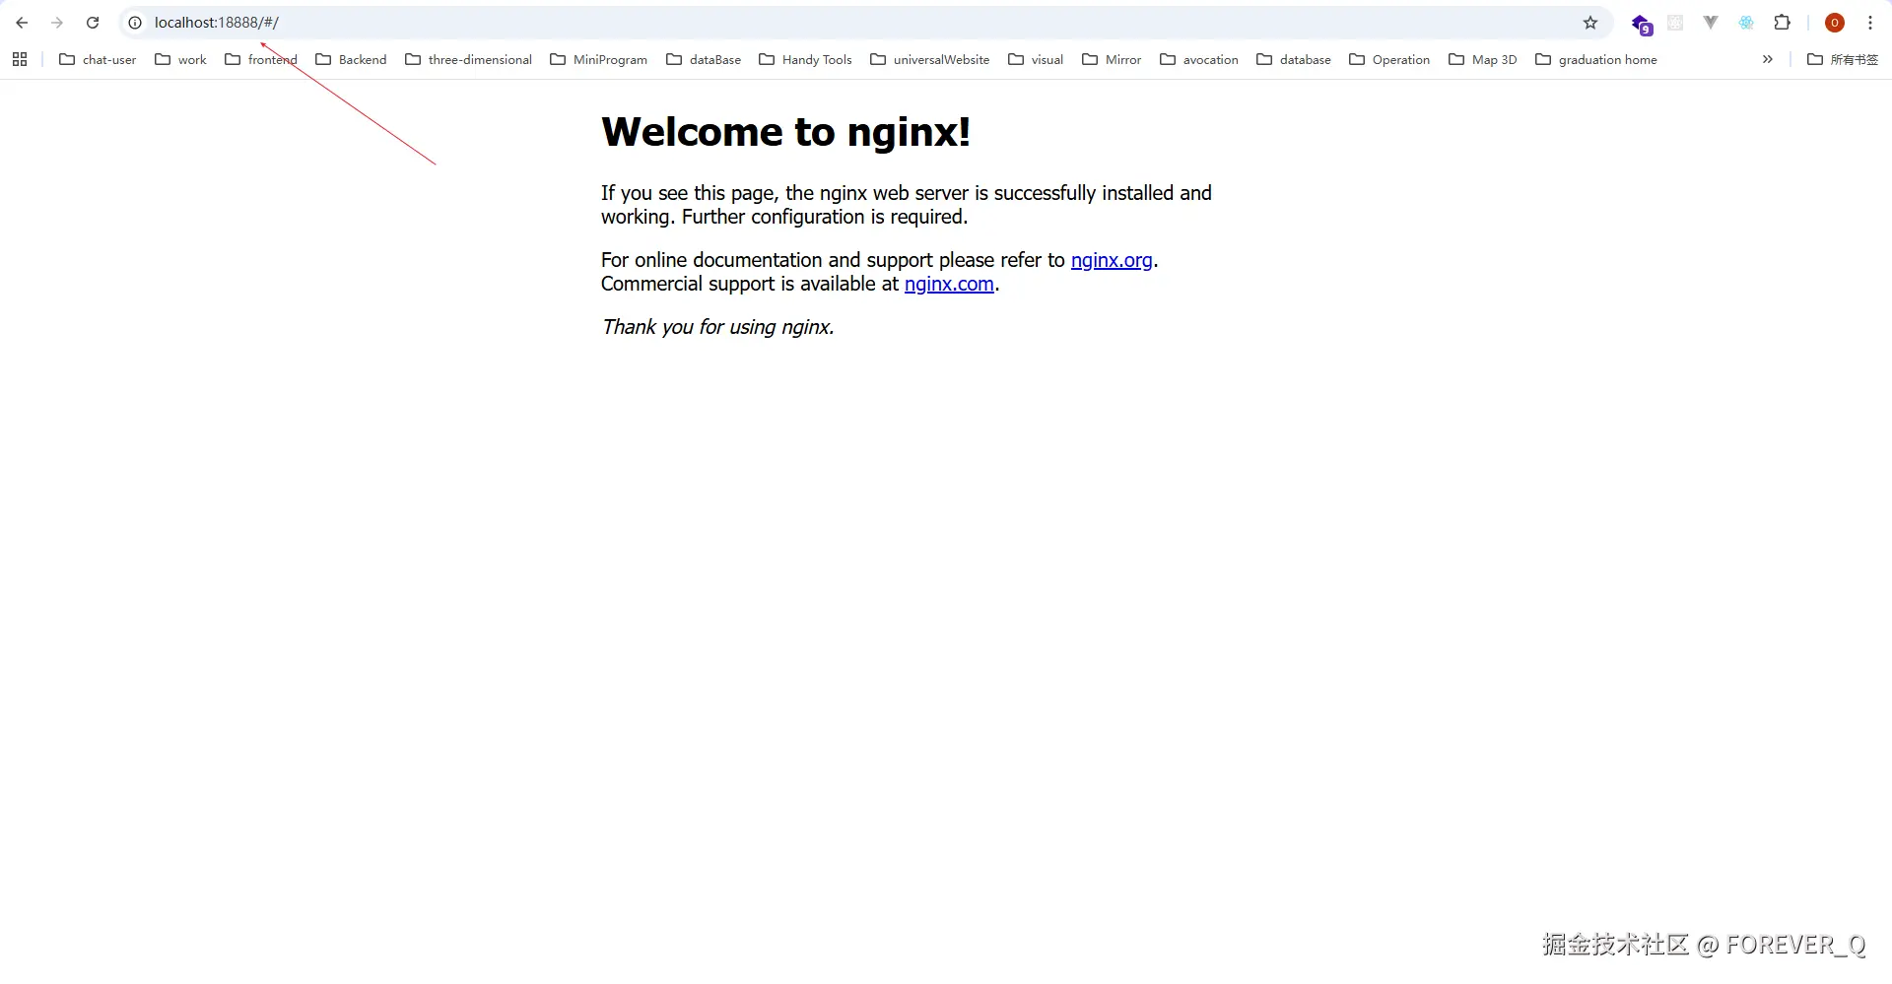1892x984 pixels.
Task: Go back to the previous page
Action: [22, 23]
